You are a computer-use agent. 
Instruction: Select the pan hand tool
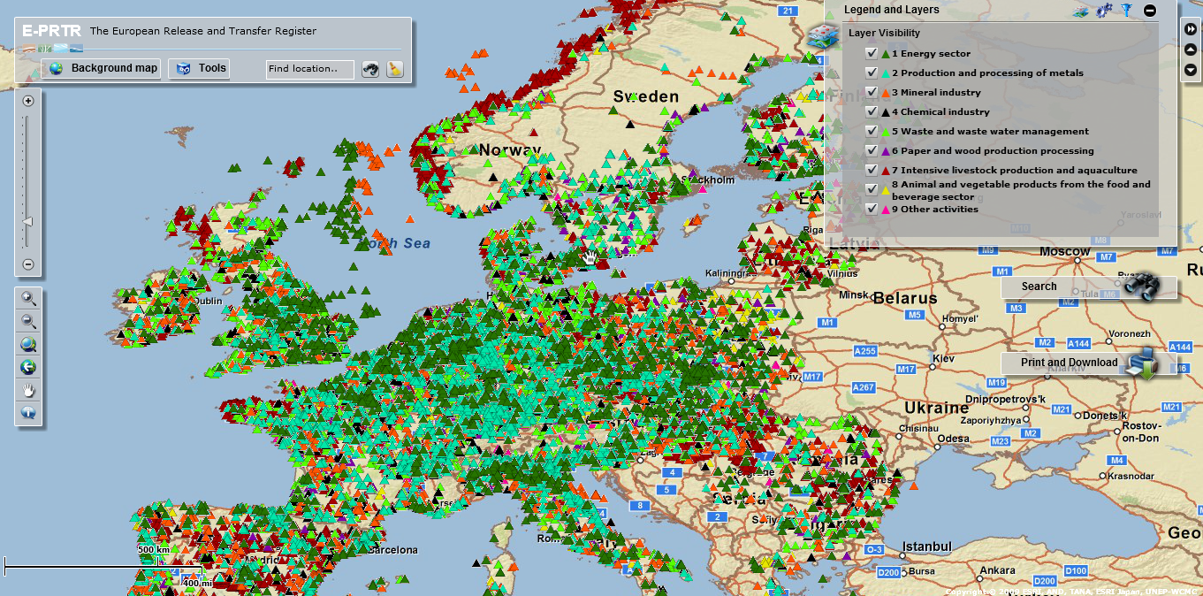28,390
